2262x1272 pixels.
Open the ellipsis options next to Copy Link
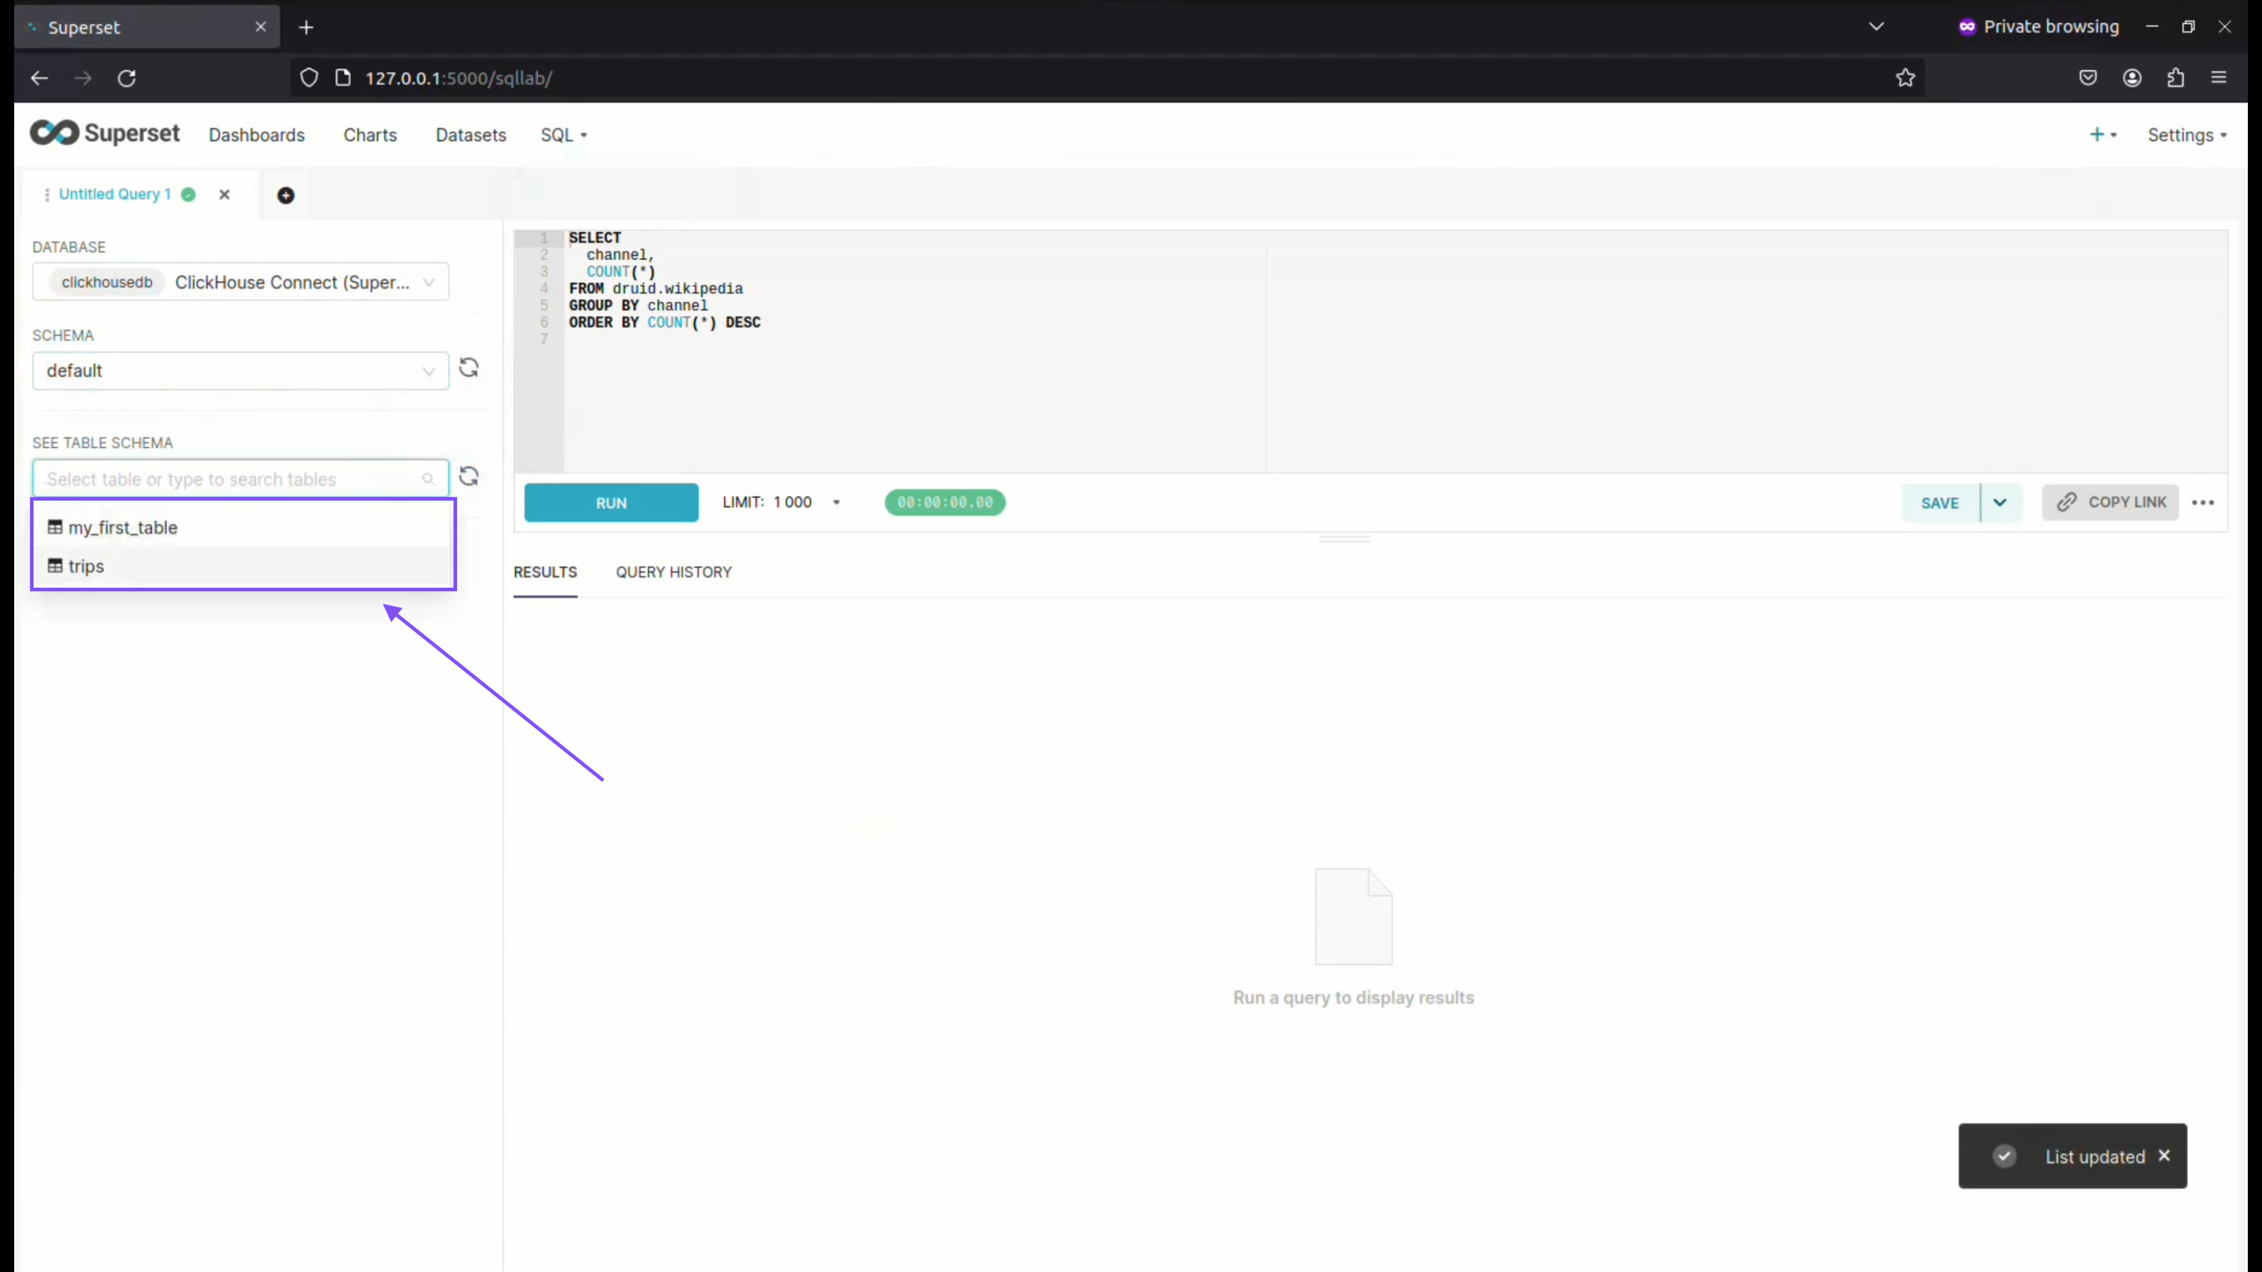coord(2204,502)
